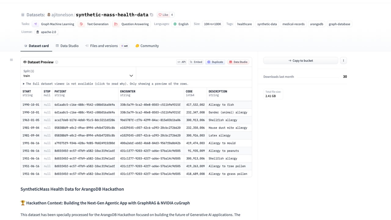This screenshot has height=220, width=391.
Task: Switch to Files and versions tab
Action: [x=107, y=46]
